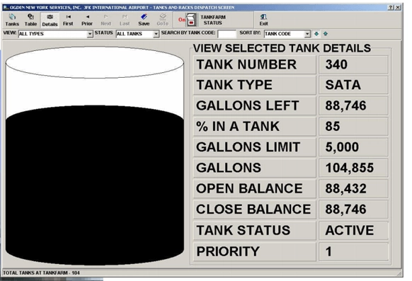Sort descending using down arrow icon

point(316,33)
